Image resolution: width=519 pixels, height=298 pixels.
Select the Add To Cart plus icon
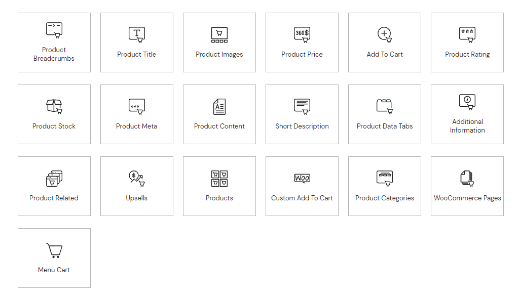(385, 35)
